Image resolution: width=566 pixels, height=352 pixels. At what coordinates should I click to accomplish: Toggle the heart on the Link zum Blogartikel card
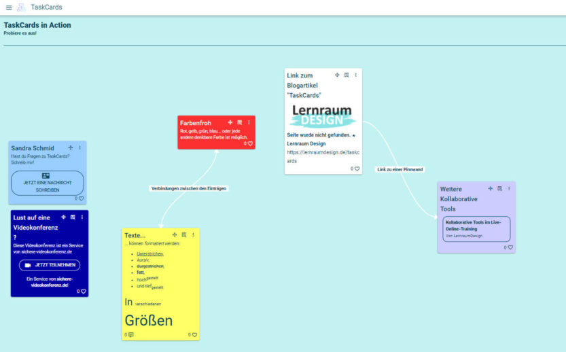click(x=357, y=169)
